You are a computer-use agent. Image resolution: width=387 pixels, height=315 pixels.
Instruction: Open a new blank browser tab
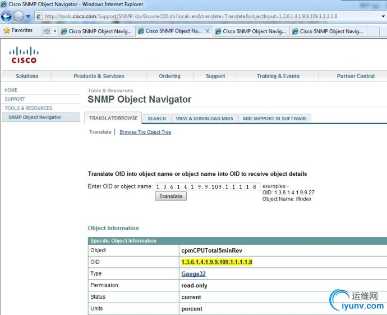tap(373, 31)
